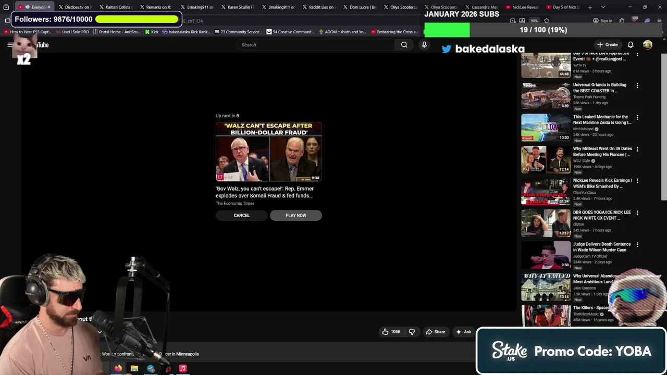Switch to the Kaitlan Collins tab
Viewport: 667px width, 375px height.
[x=116, y=7]
